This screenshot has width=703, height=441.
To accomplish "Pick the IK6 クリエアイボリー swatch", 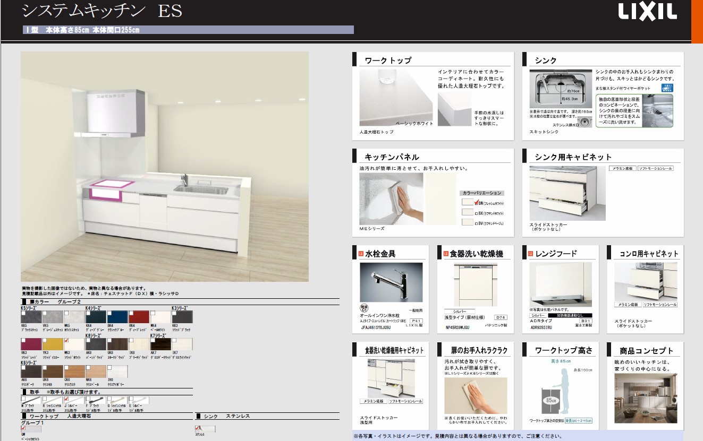I will 117,371.
